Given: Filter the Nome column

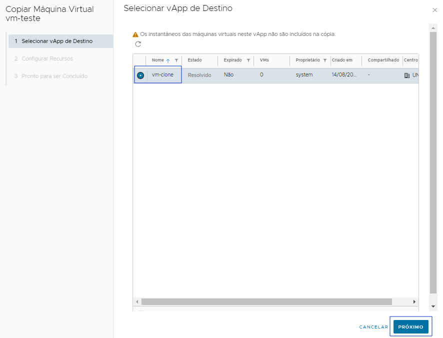Looking at the screenshot, I should pyautogui.click(x=176, y=60).
